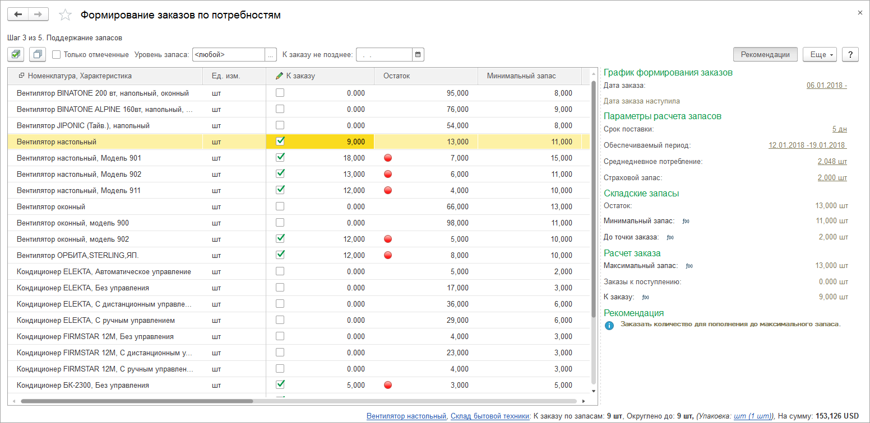Uncheck all rows with the toolbar uncheck-all icon

click(38, 54)
